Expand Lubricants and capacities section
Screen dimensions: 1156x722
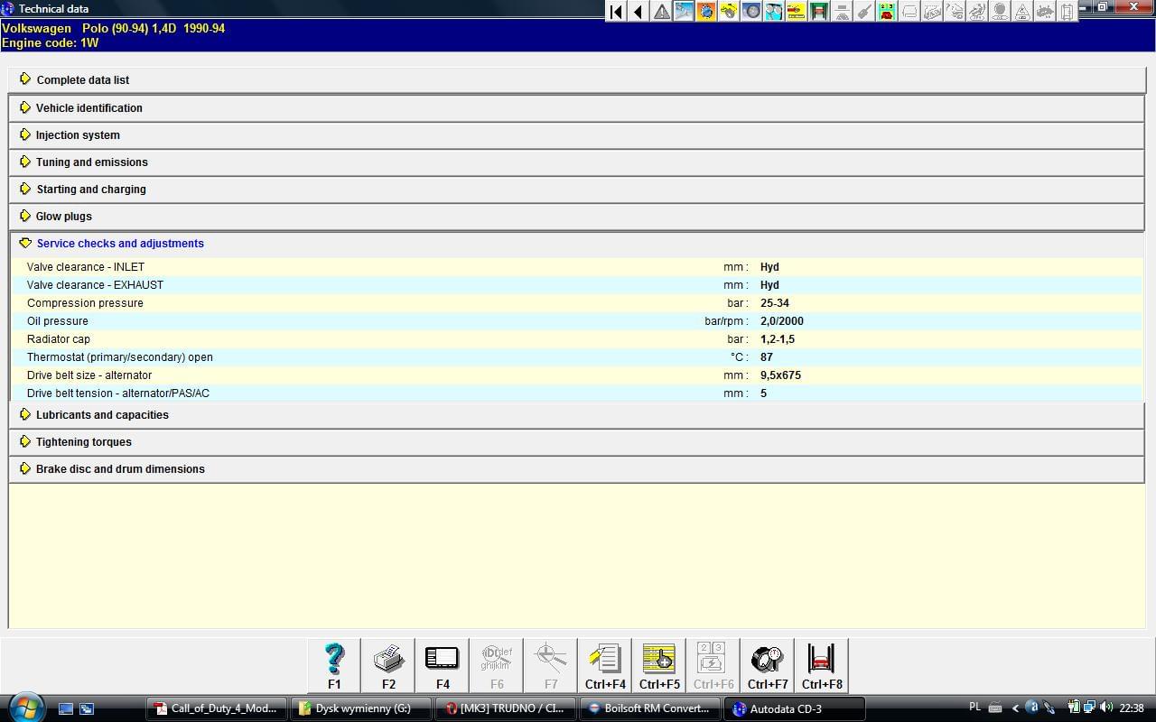point(576,414)
